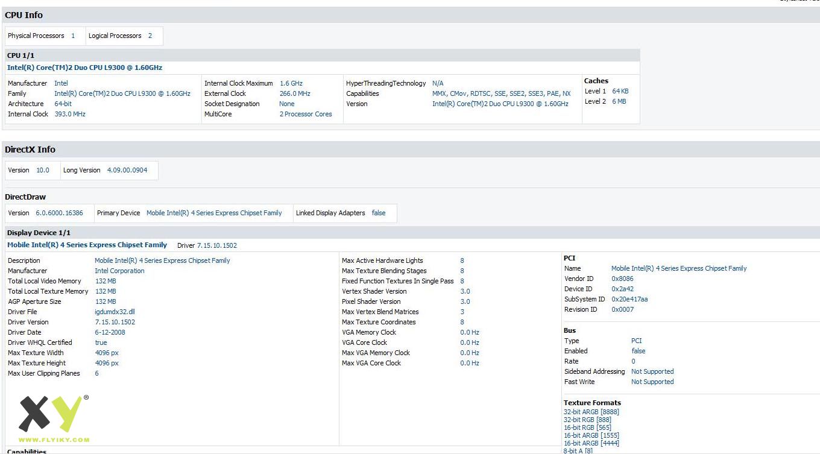820x454 pixels.
Task: Click the Device ID value 0x2a42
Action: pos(622,289)
